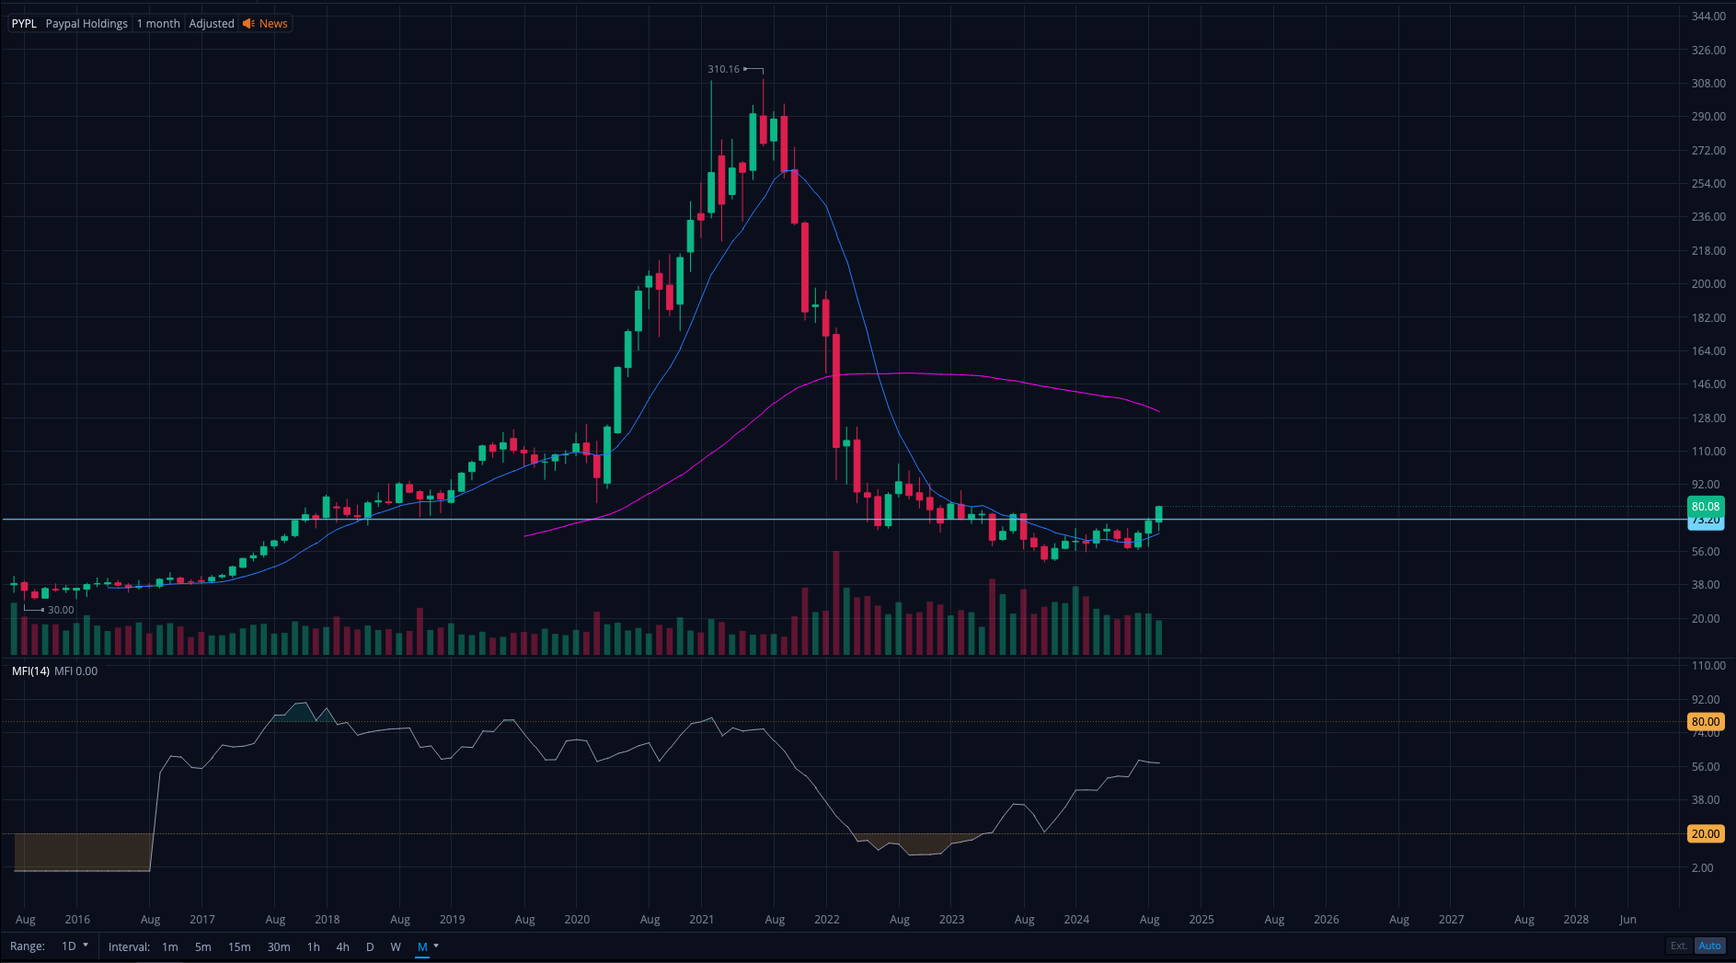Toggle the Auto scale button
Screen dimensions: 1736x963
[x=1709, y=946]
